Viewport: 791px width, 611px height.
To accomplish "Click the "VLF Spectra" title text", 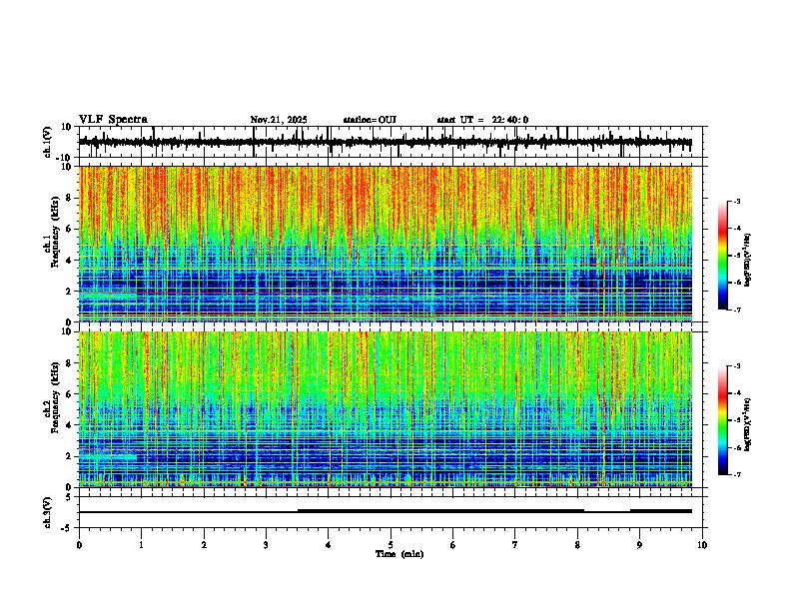I will [113, 120].
